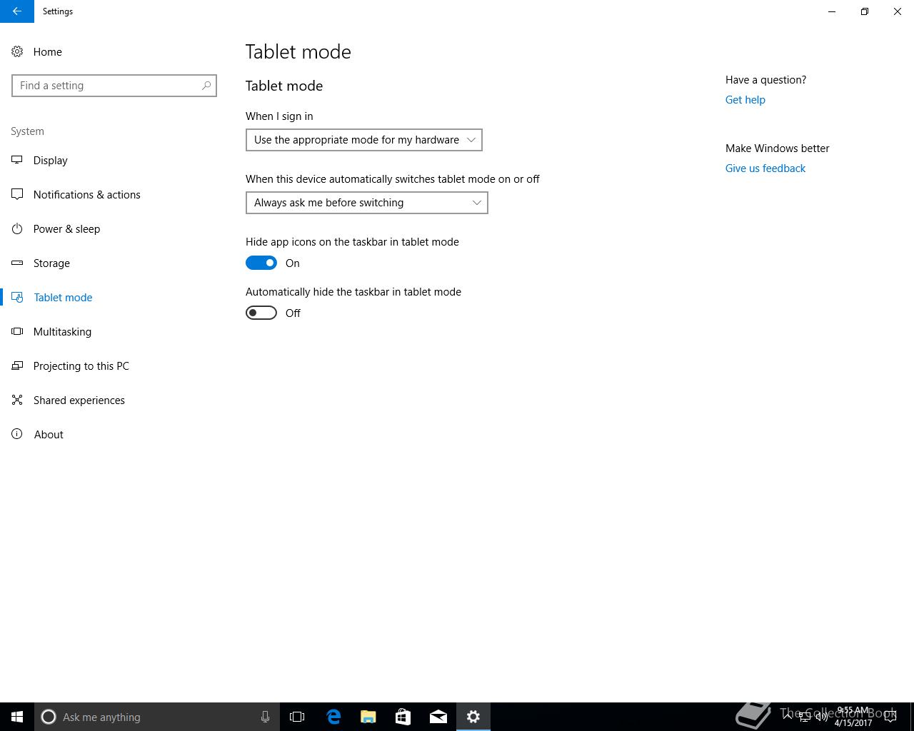Viewport: 914px width, 731px height.
Task: Click the Display monitor icon in sidebar
Action: pyautogui.click(x=17, y=160)
